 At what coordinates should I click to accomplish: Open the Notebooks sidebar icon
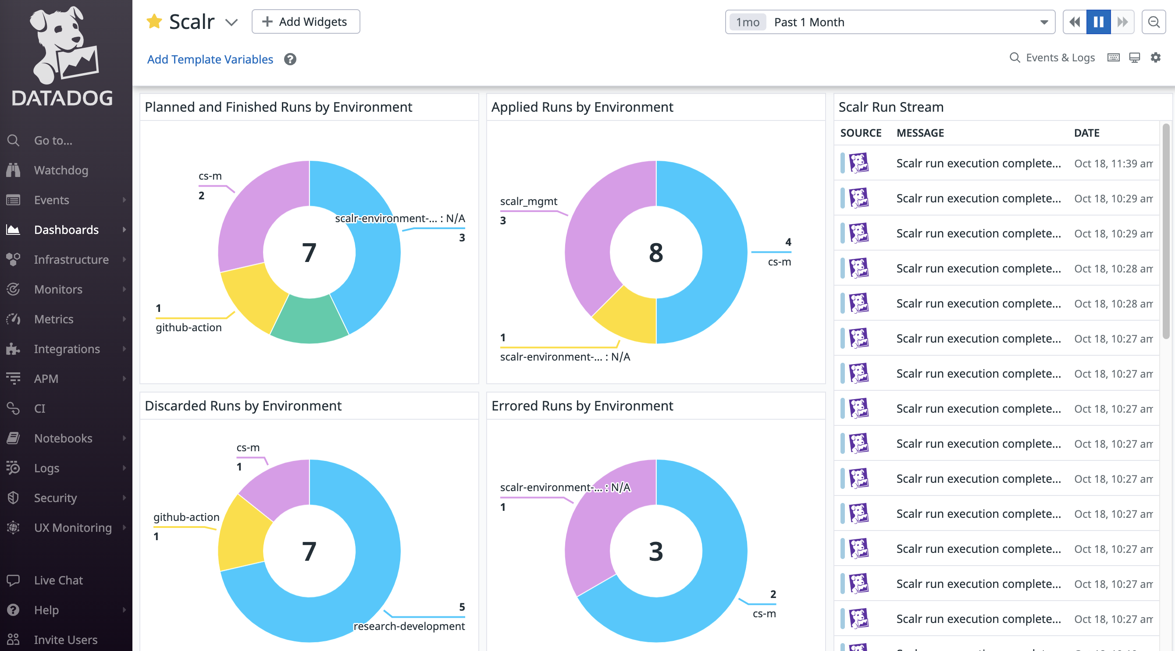[x=13, y=438]
